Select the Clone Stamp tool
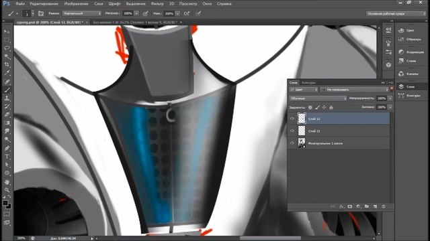This screenshot has width=430, height=241. tap(7, 98)
